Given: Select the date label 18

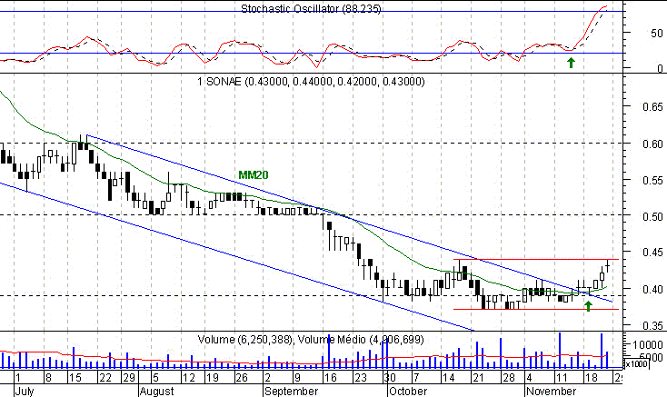Looking at the screenshot, I should (x=592, y=378).
